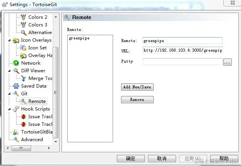The image size is (241, 166).
Task: Click the Advanced wrench icon
Action: [x=16, y=140]
